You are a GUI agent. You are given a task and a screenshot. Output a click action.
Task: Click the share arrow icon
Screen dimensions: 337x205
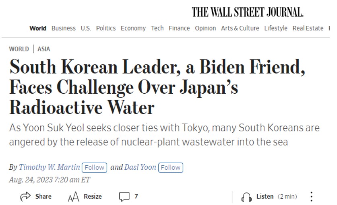[26, 197]
